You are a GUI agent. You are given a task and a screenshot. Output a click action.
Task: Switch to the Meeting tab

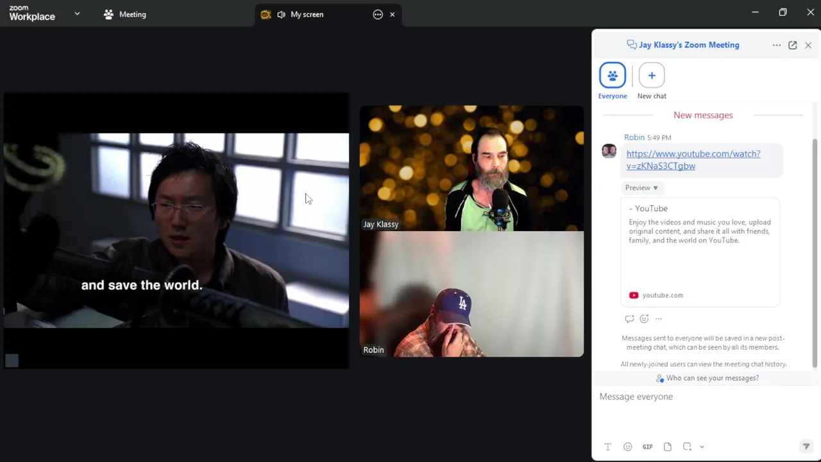(126, 14)
